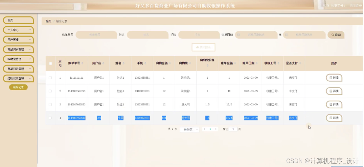
Task: Open 详情 for the highlighted 小吴 row
Action: (x=334, y=118)
